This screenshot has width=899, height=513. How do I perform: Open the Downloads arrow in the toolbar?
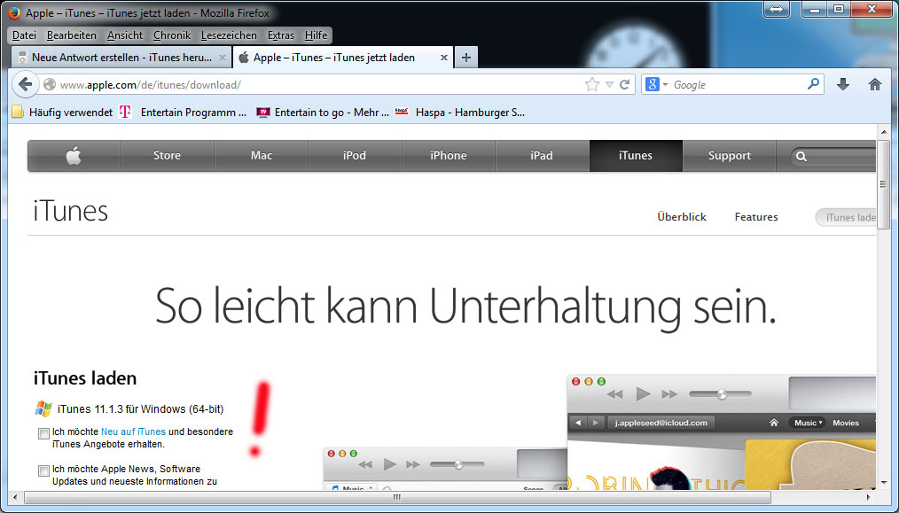[843, 85]
